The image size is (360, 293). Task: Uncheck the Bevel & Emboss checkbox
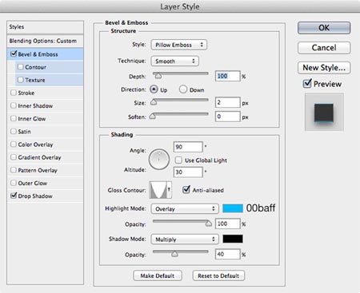[14, 53]
